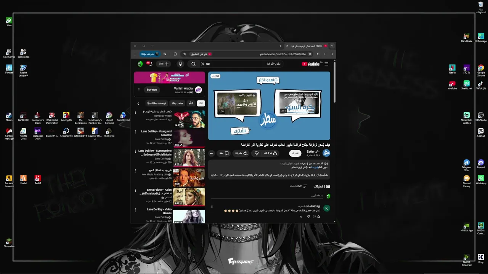Viewport: 488px width, 274px height.
Task: Open the YouTube account avatar menu
Action: pos(140,64)
